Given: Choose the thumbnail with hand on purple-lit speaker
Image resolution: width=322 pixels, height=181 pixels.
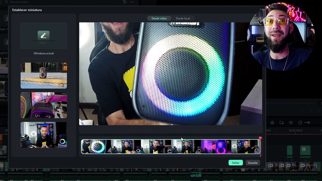Looking at the screenshot, I should (44, 105).
